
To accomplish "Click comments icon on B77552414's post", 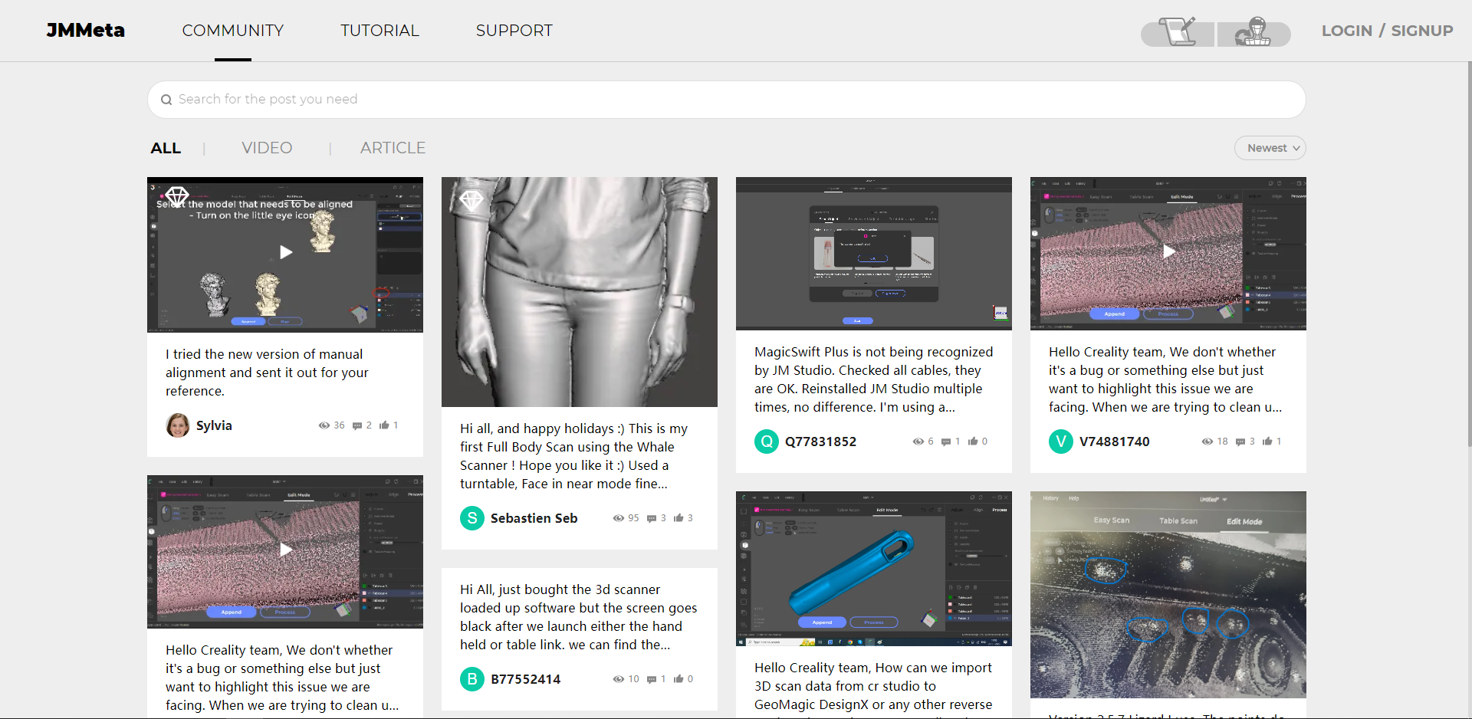I will 652,679.
